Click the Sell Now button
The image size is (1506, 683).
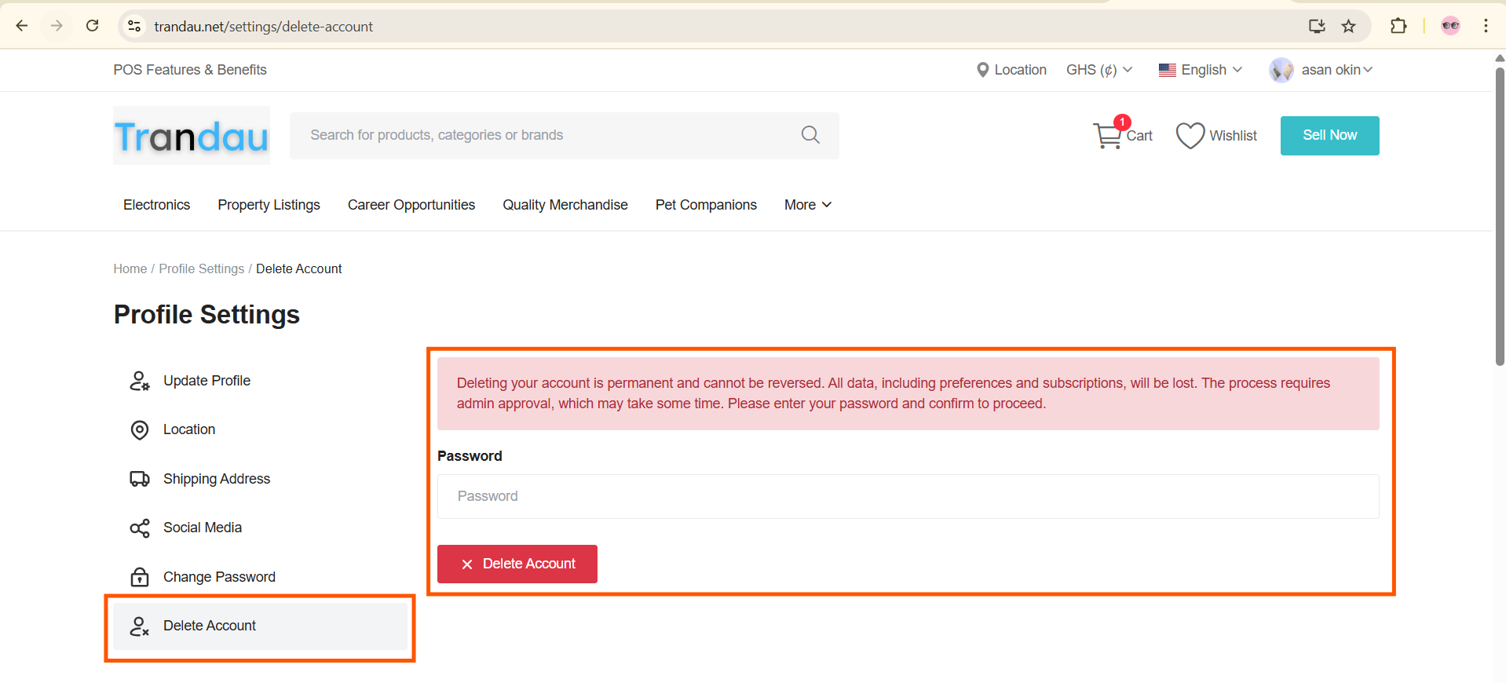tap(1329, 136)
